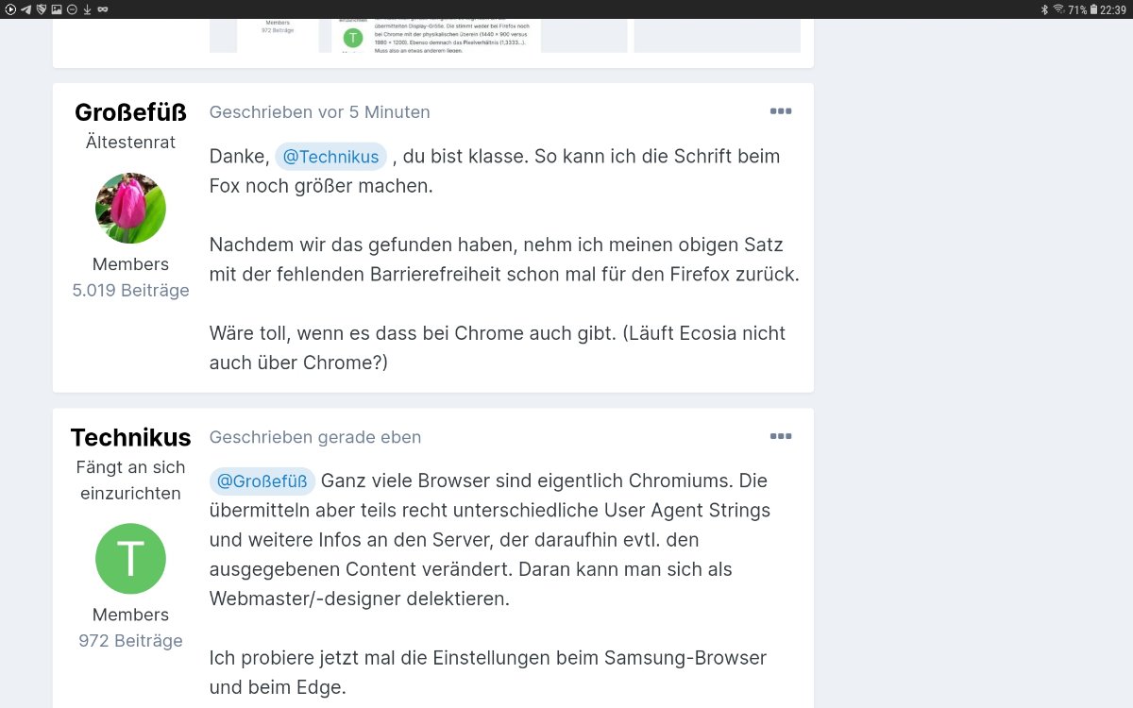Tap the download arrow status icon

point(87,9)
